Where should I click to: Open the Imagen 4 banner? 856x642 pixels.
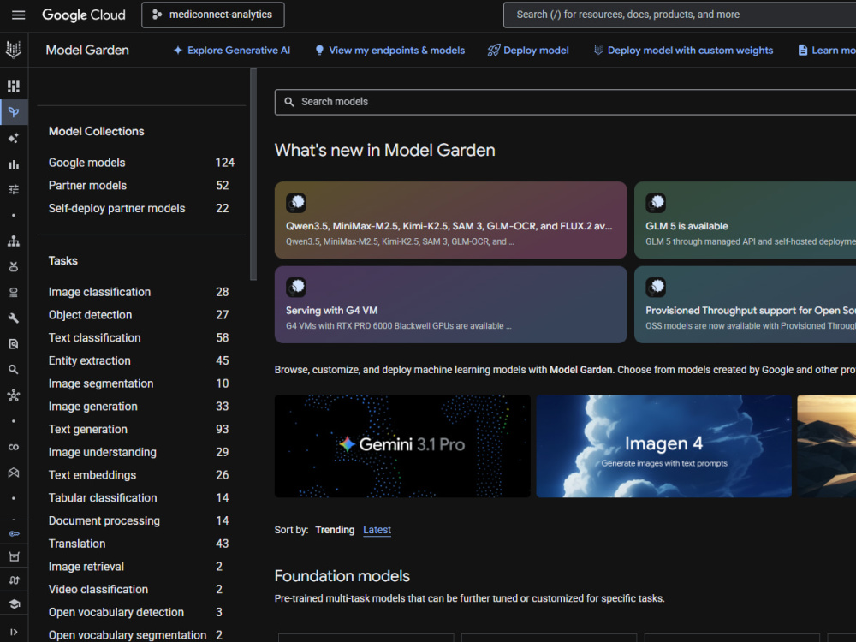[x=664, y=445]
